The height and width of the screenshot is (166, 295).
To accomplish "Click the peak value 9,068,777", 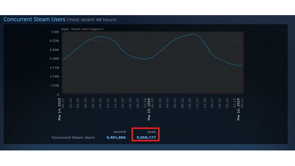I will coord(146,137).
